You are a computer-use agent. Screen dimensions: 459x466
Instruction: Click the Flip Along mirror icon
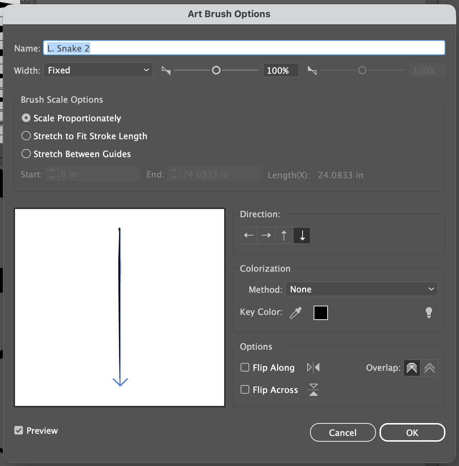click(x=313, y=368)
